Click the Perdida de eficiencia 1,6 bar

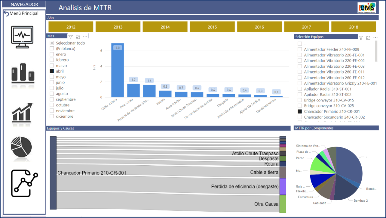(x=149, y=91)
